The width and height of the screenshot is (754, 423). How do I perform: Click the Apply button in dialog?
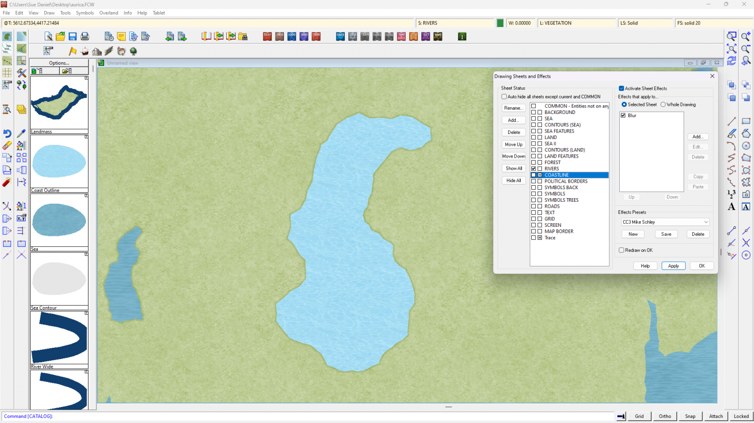click(x=674, y=266)
